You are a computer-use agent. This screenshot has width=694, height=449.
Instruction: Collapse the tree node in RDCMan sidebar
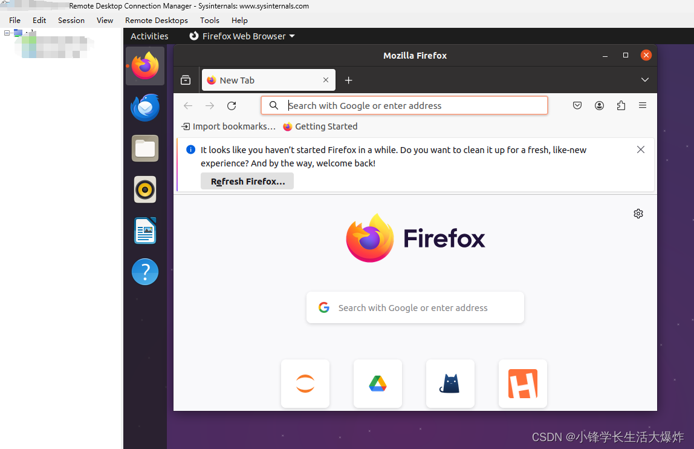[x=7, y=33]
